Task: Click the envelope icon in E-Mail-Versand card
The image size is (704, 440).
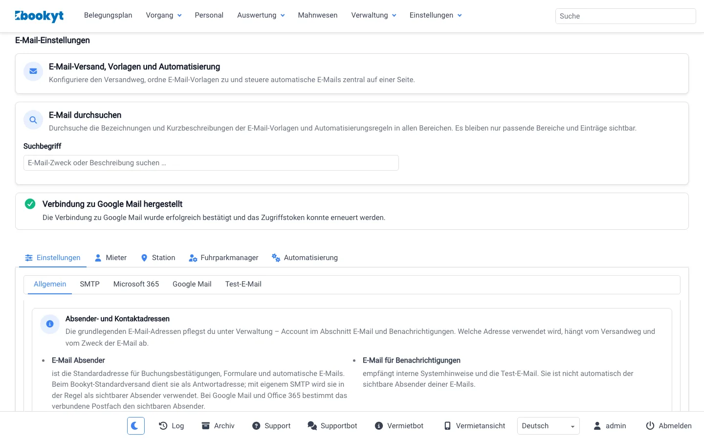Action: pyautogui.click(x=33, y=71)
